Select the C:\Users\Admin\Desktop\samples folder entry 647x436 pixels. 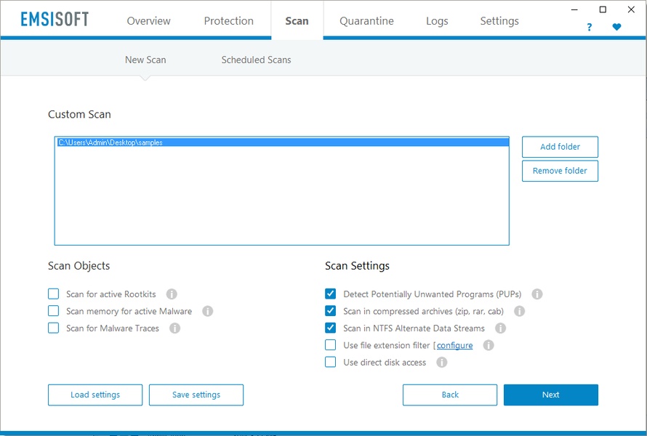pyautogui.click(x=283, y=142)
